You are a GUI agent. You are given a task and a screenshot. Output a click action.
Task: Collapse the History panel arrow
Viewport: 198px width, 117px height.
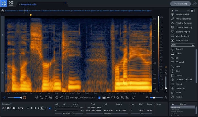point(173,104)
